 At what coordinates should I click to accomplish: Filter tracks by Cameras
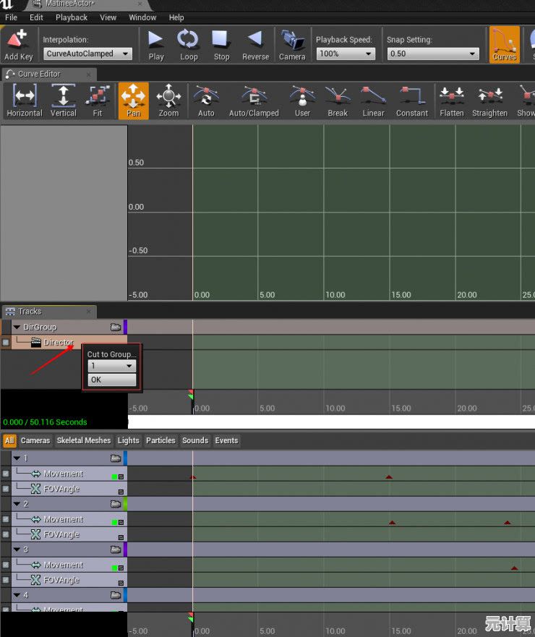(x=35, y=440)
